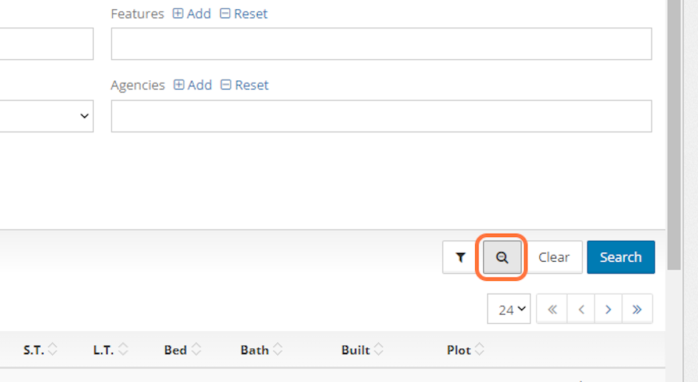Image resolution: width=698 pixels, height=382 pixels.
Task: Click Add link next to Features
Action: [192, 14]
